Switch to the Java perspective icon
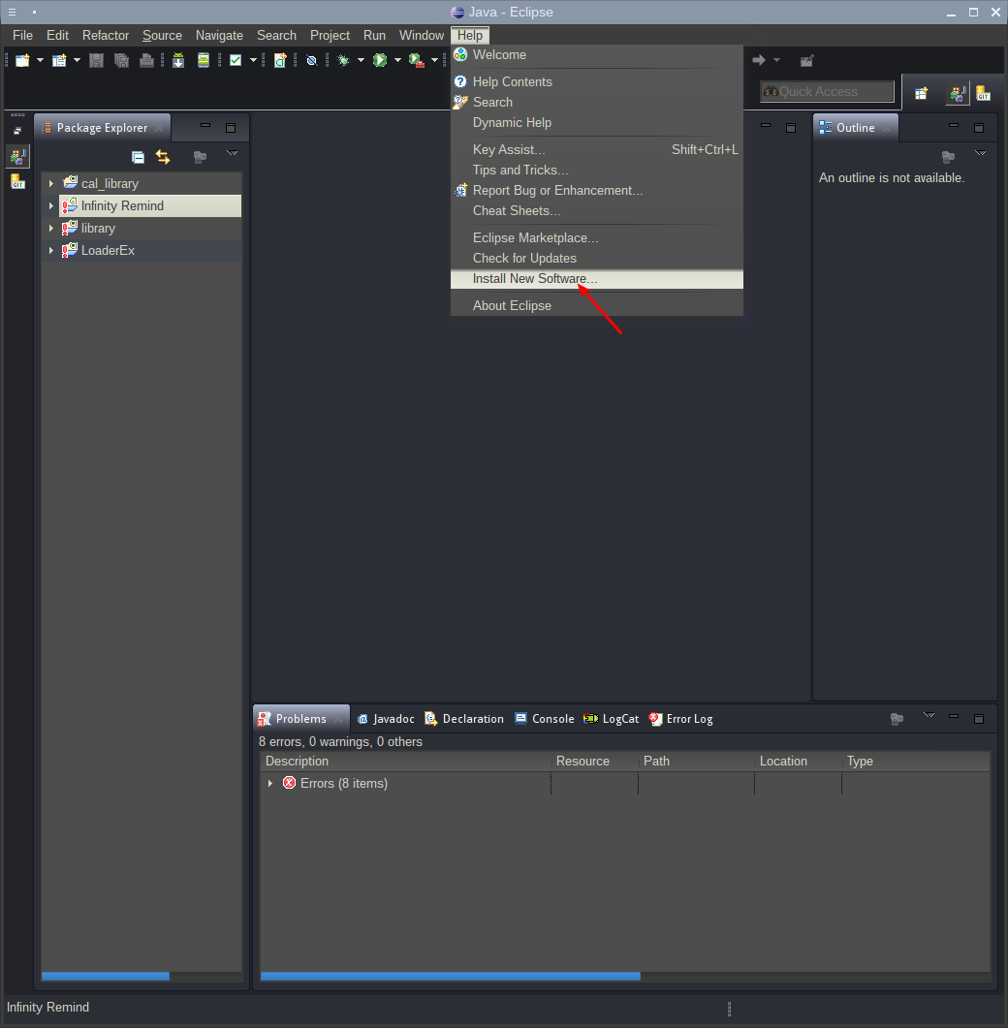 pyautogui.click(x=959, y=94)
